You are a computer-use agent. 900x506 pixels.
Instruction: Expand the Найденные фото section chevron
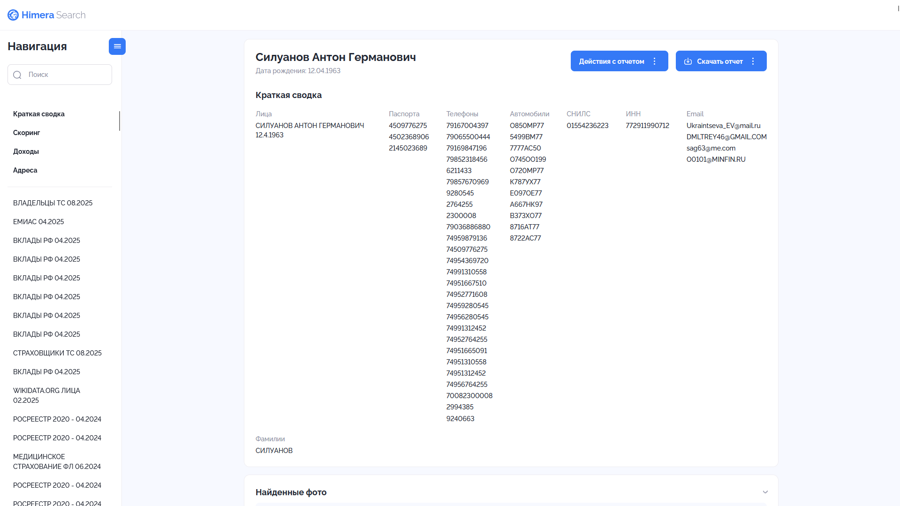(765, 492)
